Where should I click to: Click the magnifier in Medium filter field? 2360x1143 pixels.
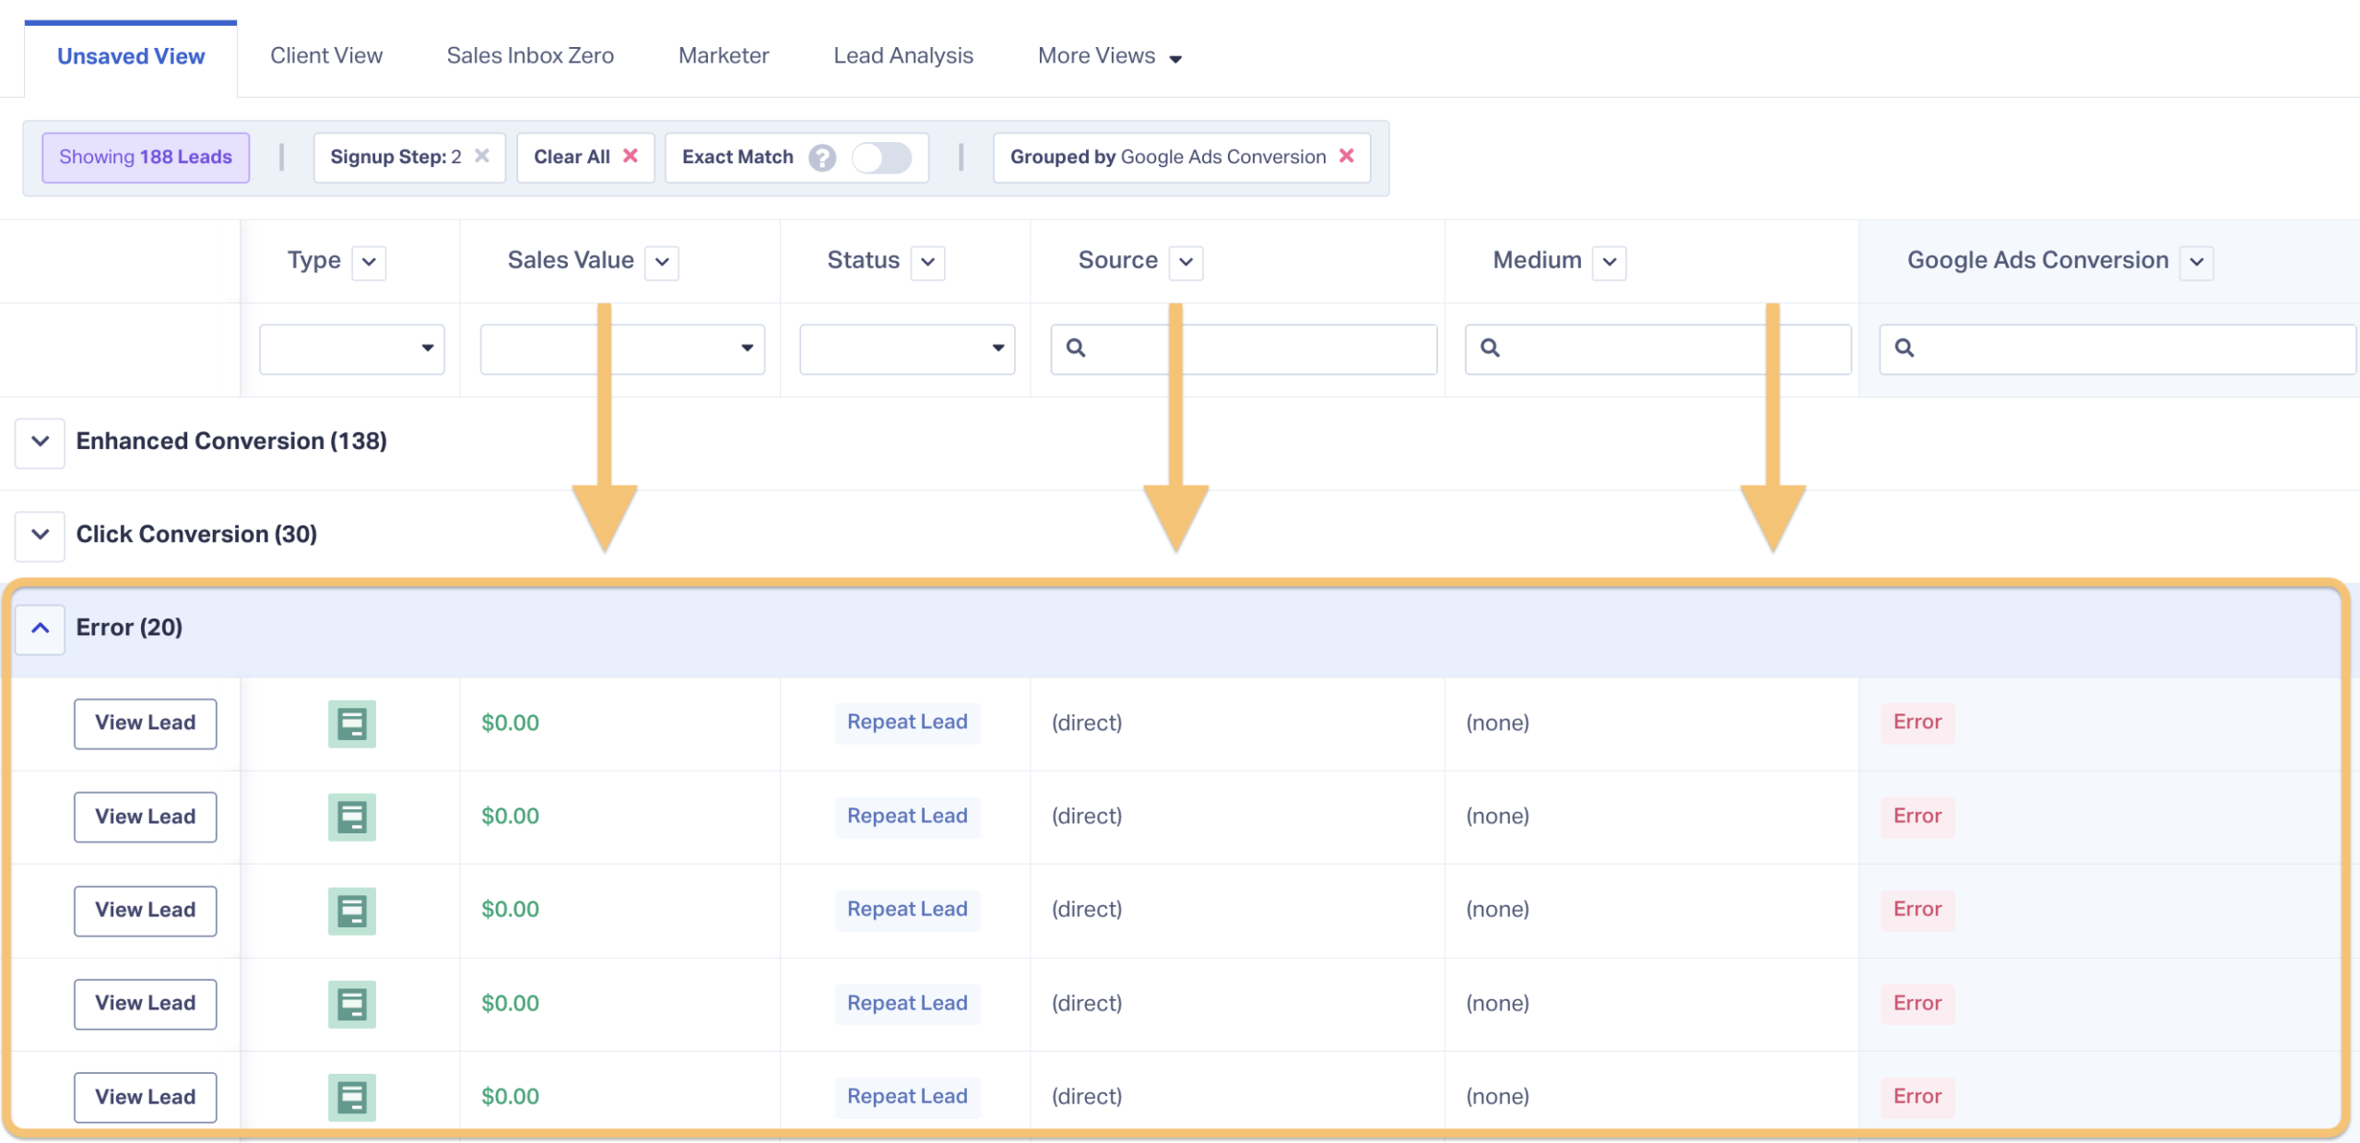(1490, 348)
